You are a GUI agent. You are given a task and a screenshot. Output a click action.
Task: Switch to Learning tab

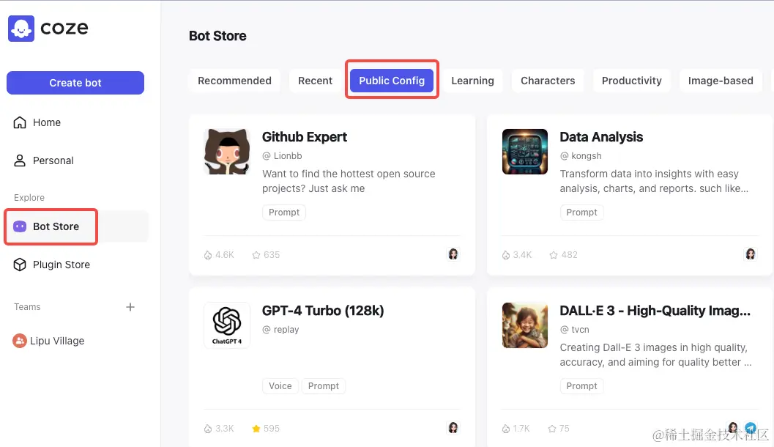(472, 81)
